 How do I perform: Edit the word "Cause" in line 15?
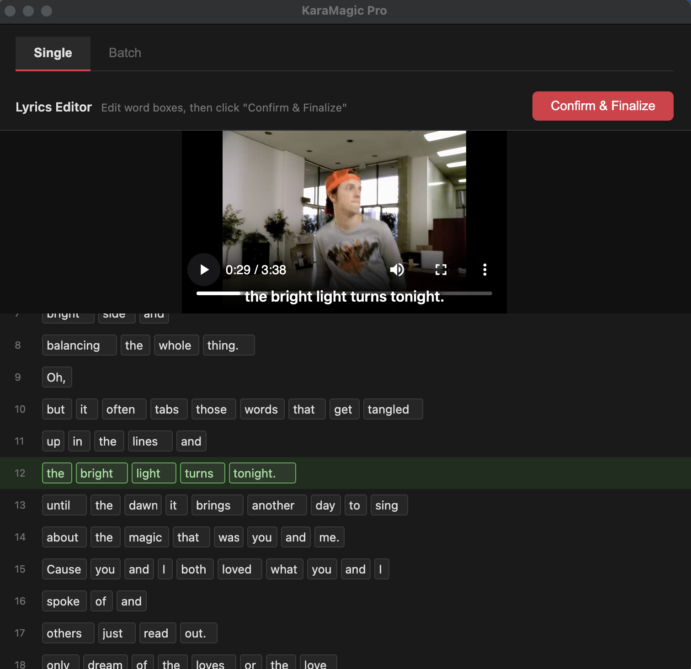point(64,569)
